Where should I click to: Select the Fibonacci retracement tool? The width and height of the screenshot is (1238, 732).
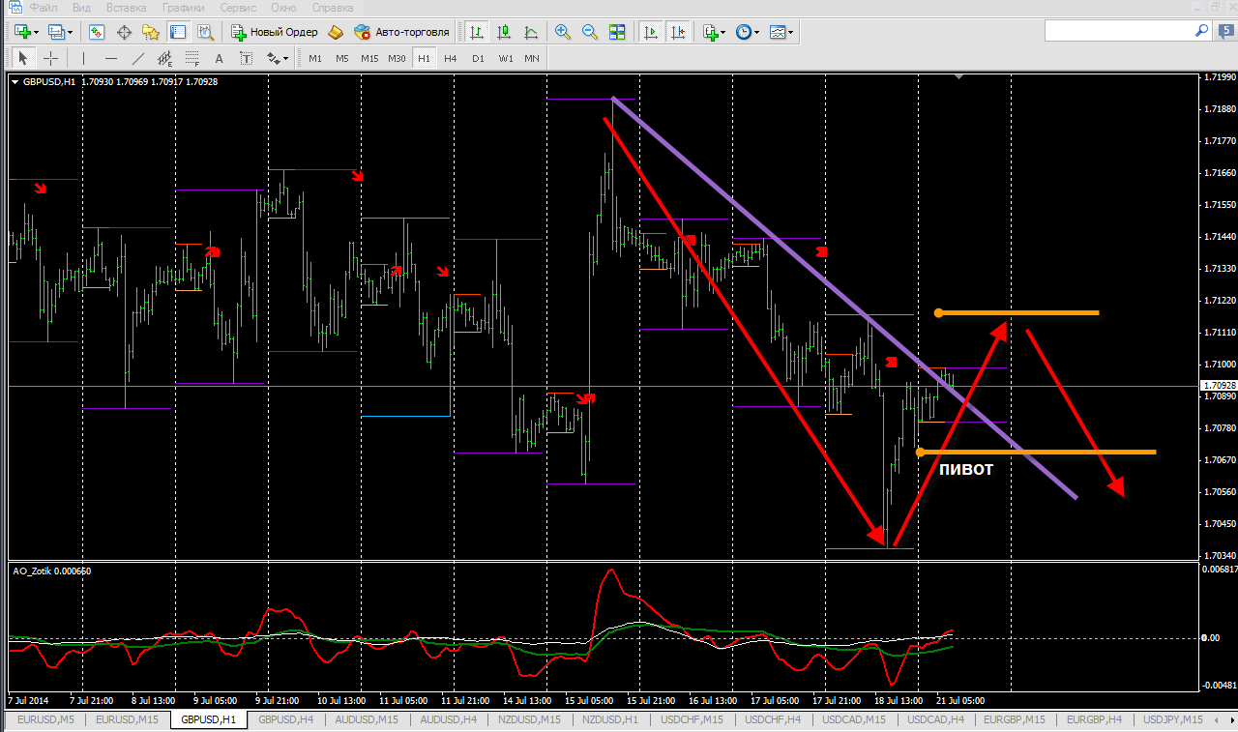(192, 58)
